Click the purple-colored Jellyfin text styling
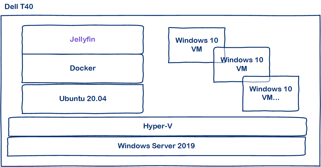 83,39
